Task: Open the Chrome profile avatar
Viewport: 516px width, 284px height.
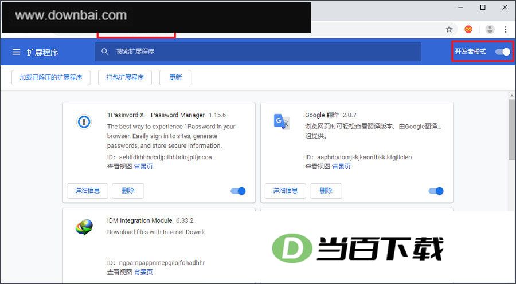Action: click(490, 29)
